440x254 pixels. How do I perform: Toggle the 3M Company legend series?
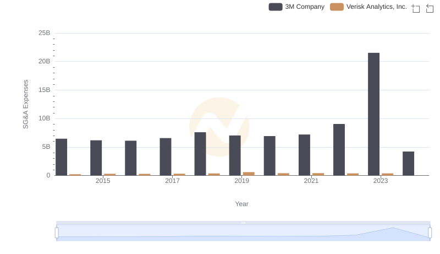click(x=296, y=7)
